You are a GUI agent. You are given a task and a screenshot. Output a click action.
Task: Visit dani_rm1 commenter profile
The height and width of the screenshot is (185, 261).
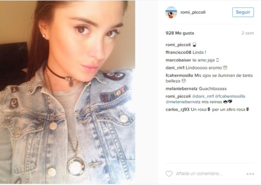(175, 68)
